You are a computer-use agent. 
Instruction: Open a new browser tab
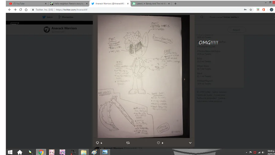(x=175, y=3)
